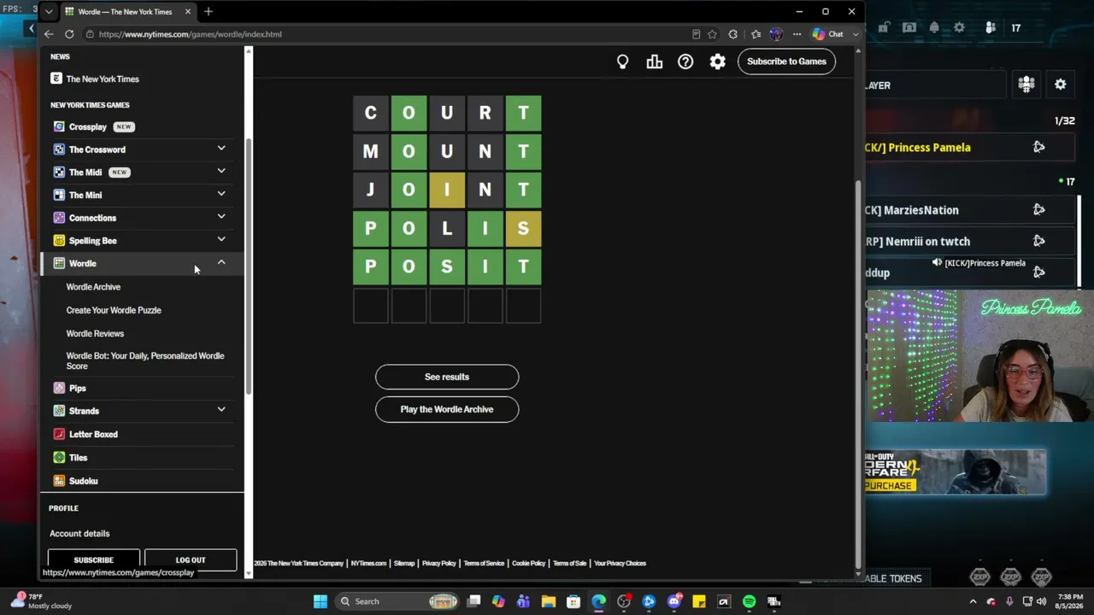
Task: Click the LOG OUT button
Action: tap(191, 559)
